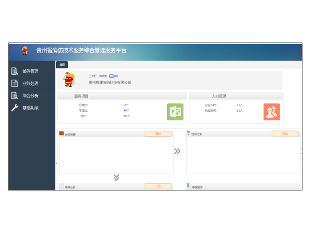This screenshot has width=311, height=233.
Task: Click the green 服务项目 icon
Action: tap(175, 112)
